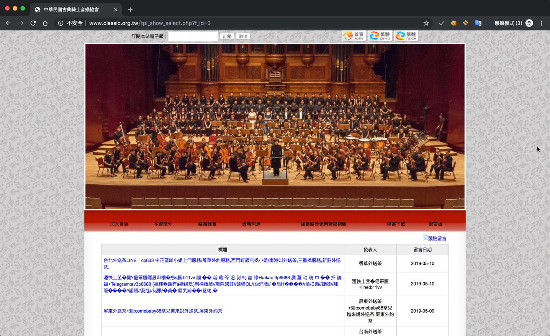Open the 加入會員 menu item

119,224
